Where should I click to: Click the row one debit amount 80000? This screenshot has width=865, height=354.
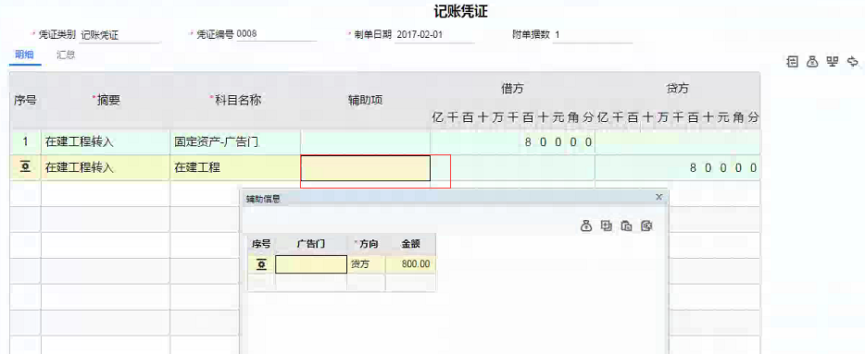click(512, 142)
